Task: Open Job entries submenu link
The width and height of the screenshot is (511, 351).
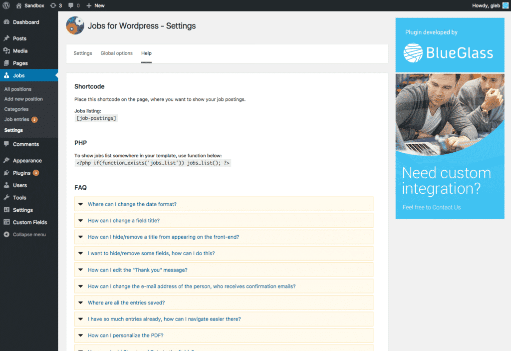Action: pos(17,120)
